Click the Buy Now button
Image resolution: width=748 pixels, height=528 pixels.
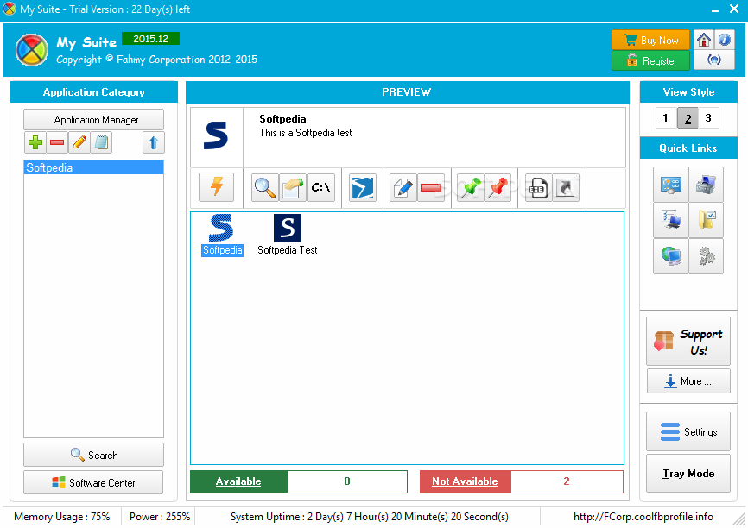650,40
